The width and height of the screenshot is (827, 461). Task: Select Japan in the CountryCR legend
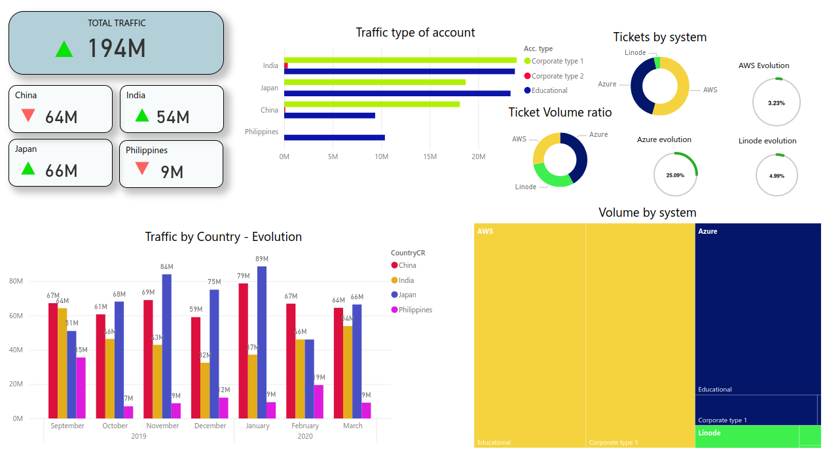(407, 295)
